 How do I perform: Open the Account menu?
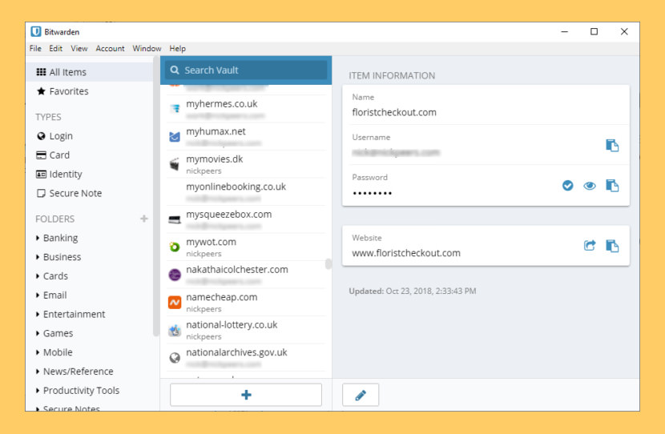[x=110, y=48]
